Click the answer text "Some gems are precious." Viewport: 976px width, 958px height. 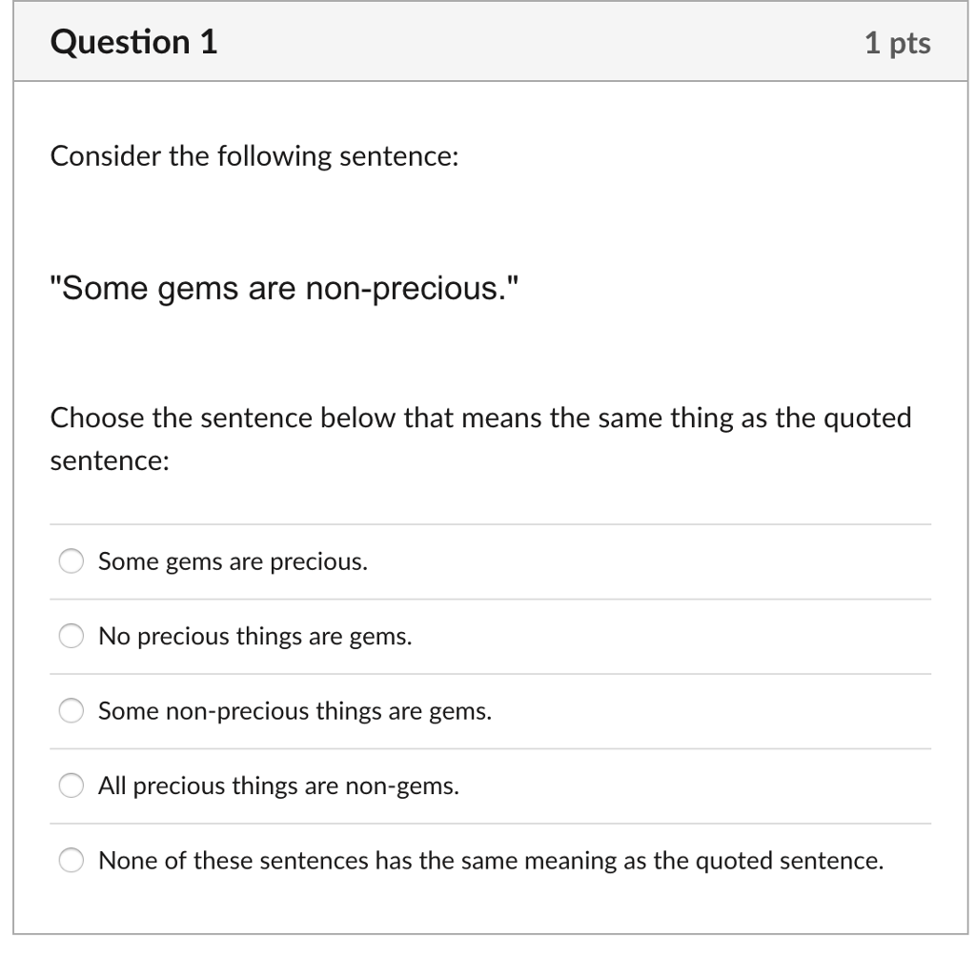click(234, 561)
